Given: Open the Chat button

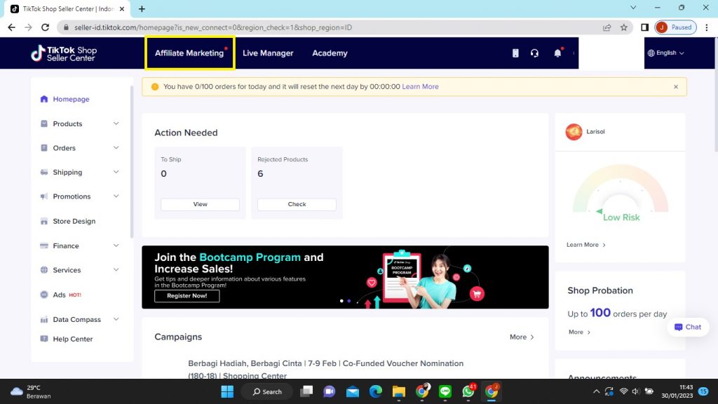Looking at the screenshot, I should point(688,327).
